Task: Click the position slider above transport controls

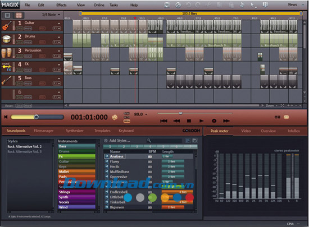Action: tap(195, 113)
